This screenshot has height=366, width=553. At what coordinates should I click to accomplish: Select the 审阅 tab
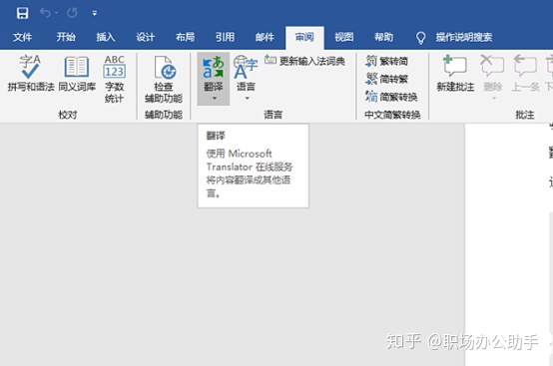[x=304, y=37]
